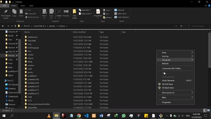Screen dimensions: 211x119
Task: Select the landingpage folder
Action: tap(33, 48)
